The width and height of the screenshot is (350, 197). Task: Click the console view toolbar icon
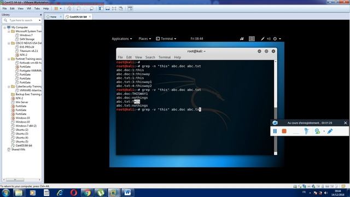pos(130,9)
